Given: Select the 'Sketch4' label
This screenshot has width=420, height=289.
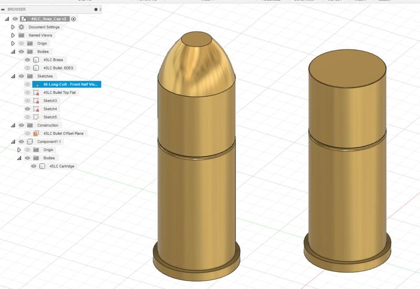Looking at the screenshot, I should tap(50, 109).
